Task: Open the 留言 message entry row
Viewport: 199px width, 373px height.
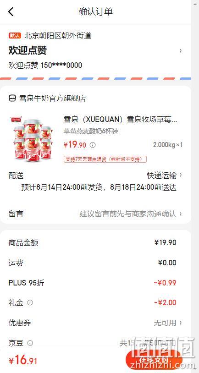Action: click(x=95, y=214)
